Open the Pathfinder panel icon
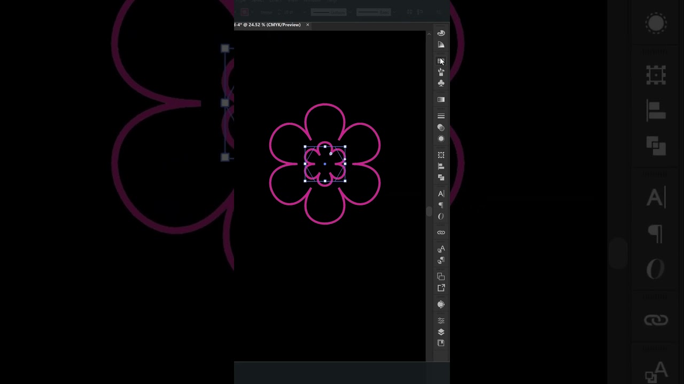 pos(441,178)
